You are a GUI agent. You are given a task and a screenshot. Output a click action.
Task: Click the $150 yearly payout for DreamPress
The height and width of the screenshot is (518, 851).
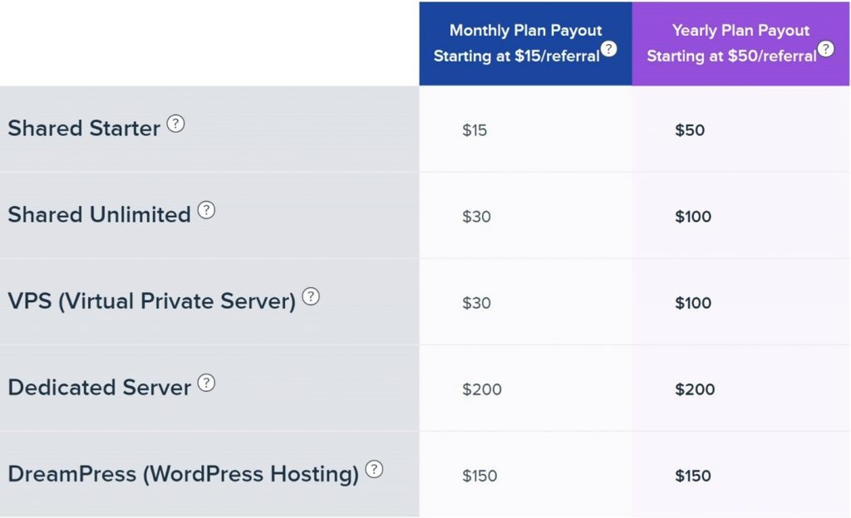[693, 476]
